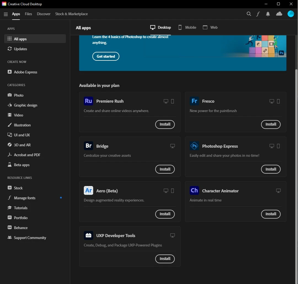Click the Stock St icon in sidebar

pos(9,188)
